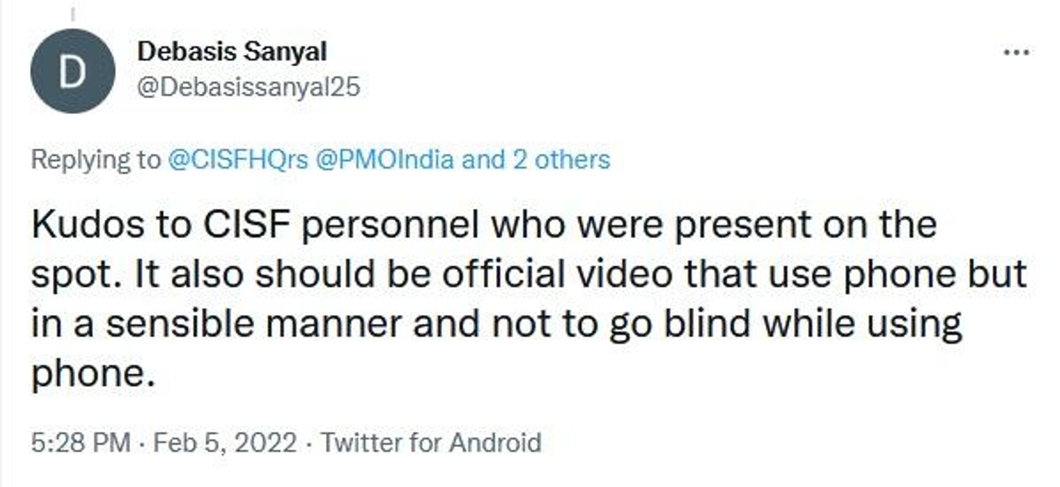Image resolution: width=1060 pixels, height=487 pixels.
Task: Click the @Debasissanyal25 handle
Action: click(248, 87)
